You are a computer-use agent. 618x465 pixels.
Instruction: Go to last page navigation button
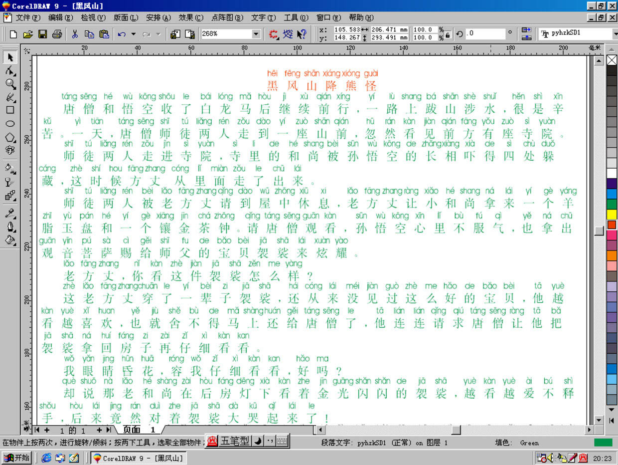click(109, 430)
